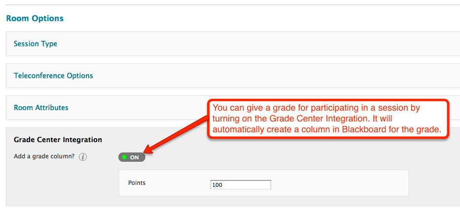Click the word Blackboard in the callout
This screenshot has height=210, width=460.
point(368,129)
